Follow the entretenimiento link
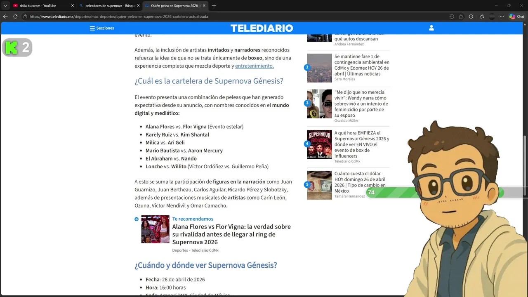 point(254,66)
